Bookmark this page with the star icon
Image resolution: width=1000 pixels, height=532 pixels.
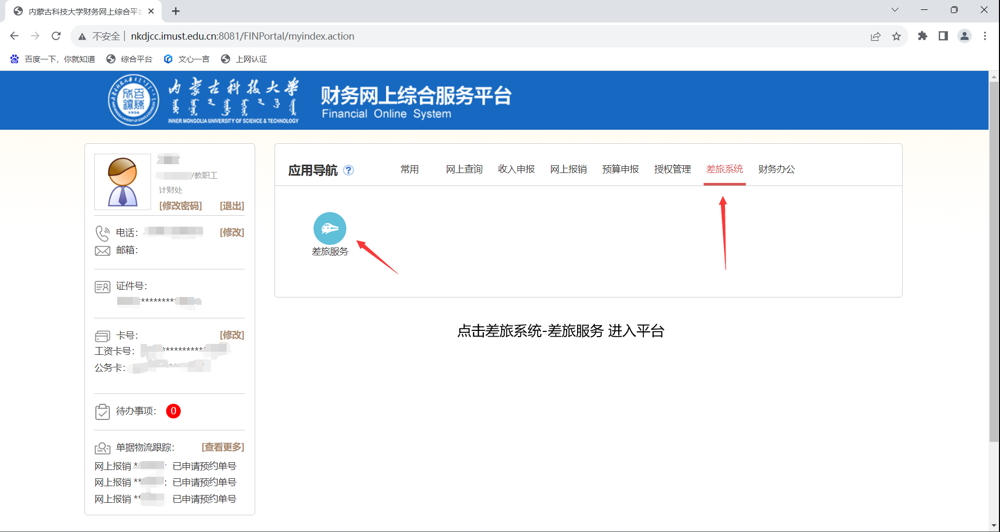[x=896, y=36]
